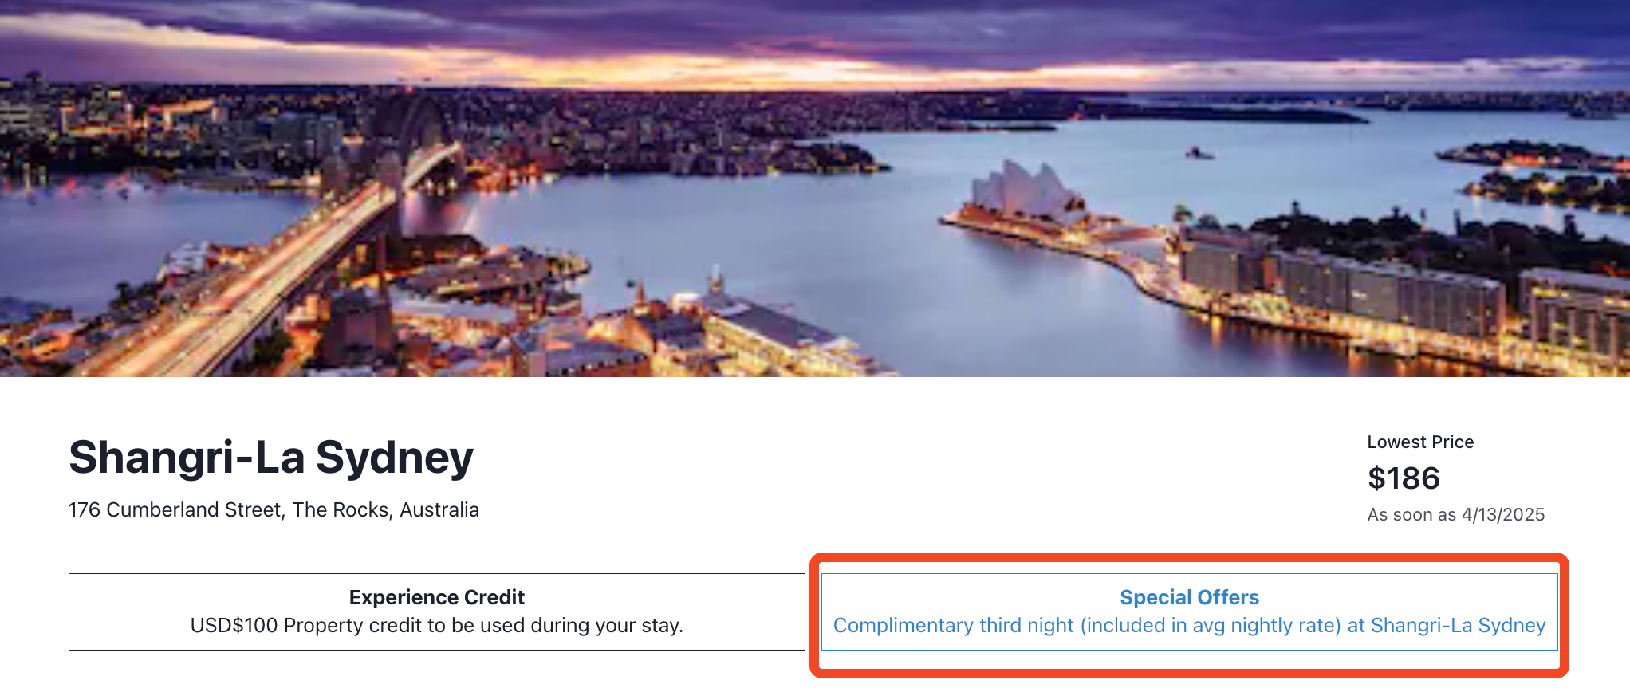
Task: Select the Experience Credit box
Action: [435, 611]
